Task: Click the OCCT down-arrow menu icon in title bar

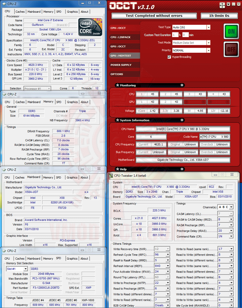Action: click(x=229, y=4)
